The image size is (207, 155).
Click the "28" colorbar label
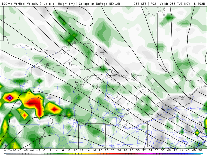[x=131, y=150]
